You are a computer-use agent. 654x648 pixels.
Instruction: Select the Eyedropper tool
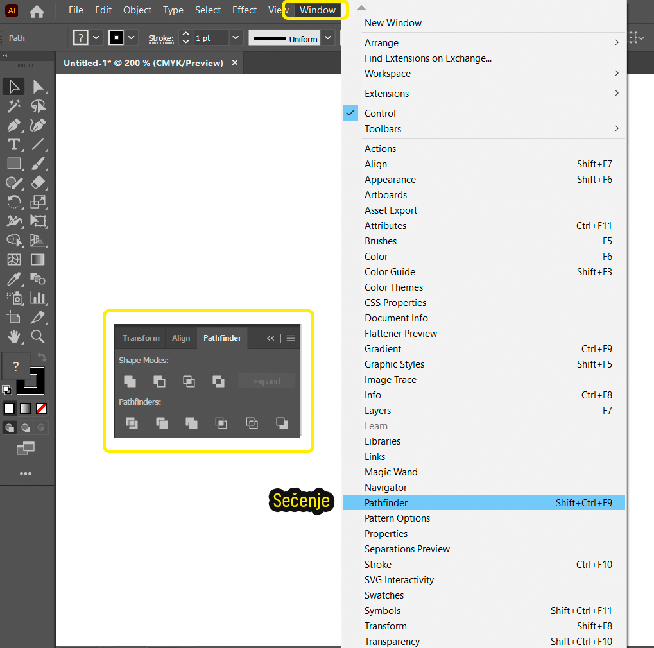pos(13,278)
